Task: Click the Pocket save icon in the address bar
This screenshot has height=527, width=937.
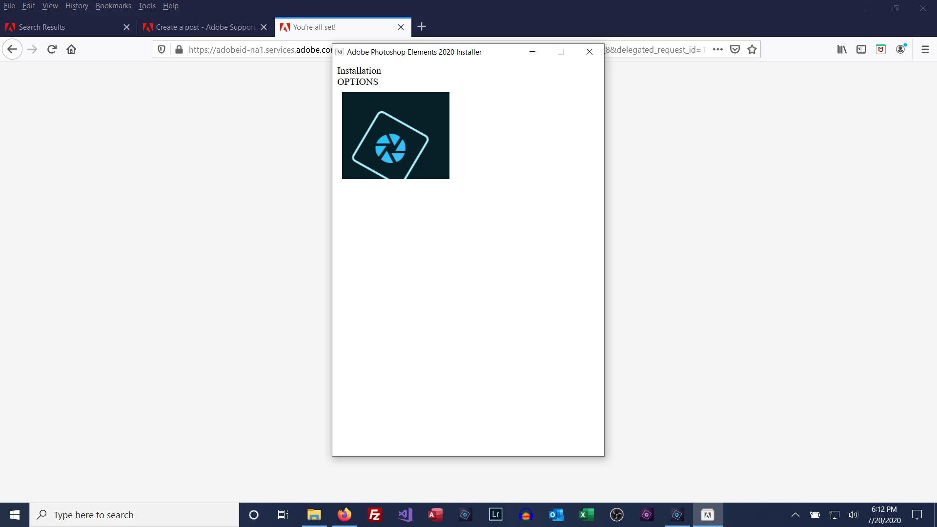Action: [x=735, y=49]
